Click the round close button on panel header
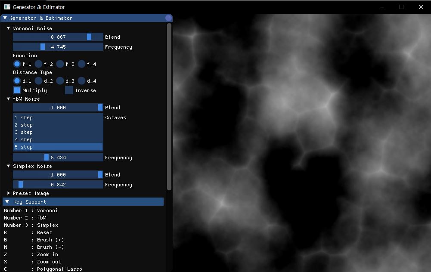 coord(168,18)
